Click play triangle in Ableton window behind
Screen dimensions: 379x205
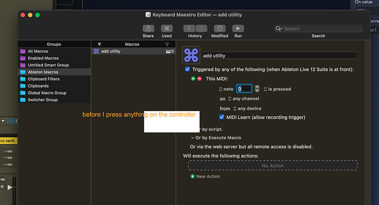[x=10, y=187]
